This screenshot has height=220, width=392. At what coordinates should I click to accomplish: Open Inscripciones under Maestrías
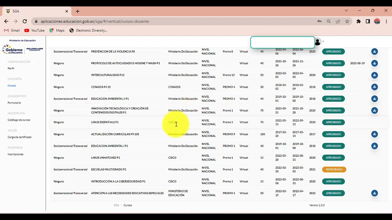click(x=16, y=154)
